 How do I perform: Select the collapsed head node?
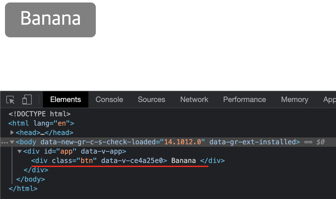(x=44, y=133)
